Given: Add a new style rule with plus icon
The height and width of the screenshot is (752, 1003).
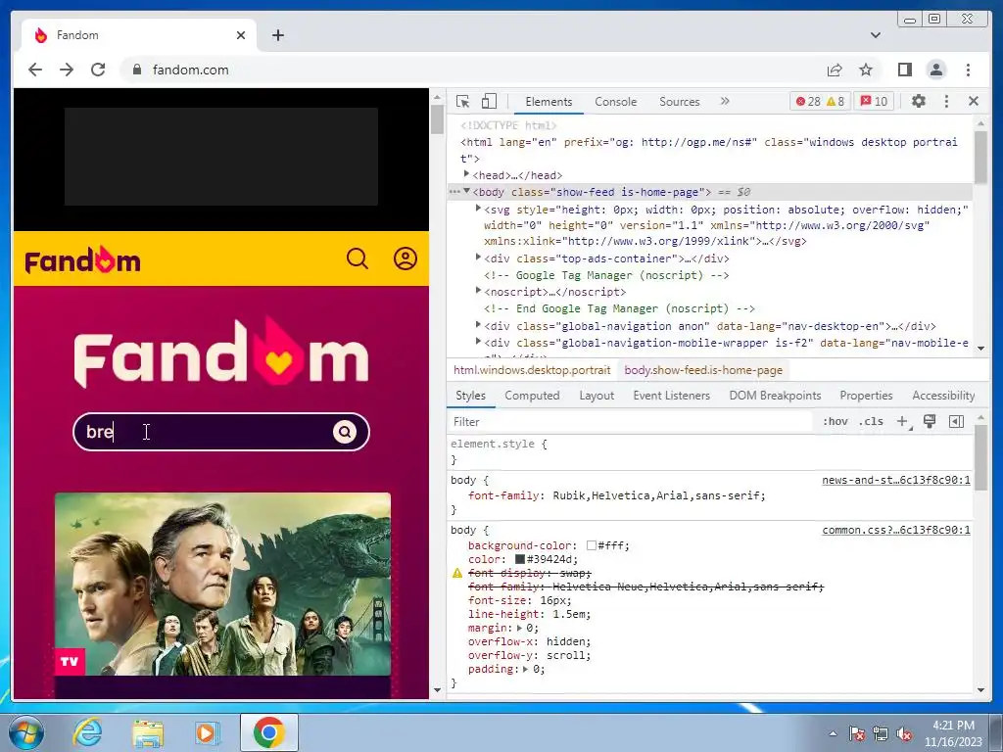Looking at the screenshot, I should [902, 421].
